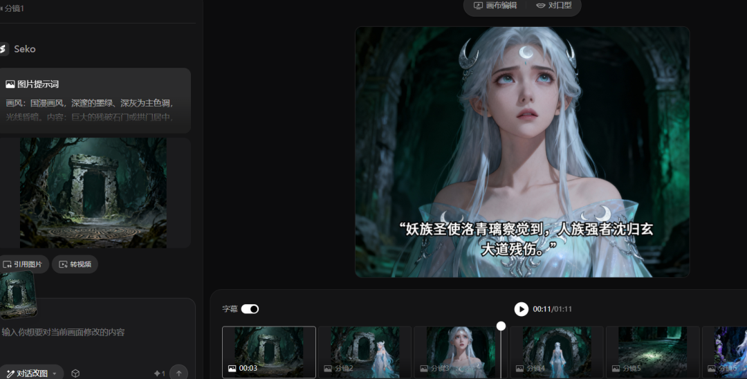Click the 00:11/01:11 time display

[x=552, y=309]
